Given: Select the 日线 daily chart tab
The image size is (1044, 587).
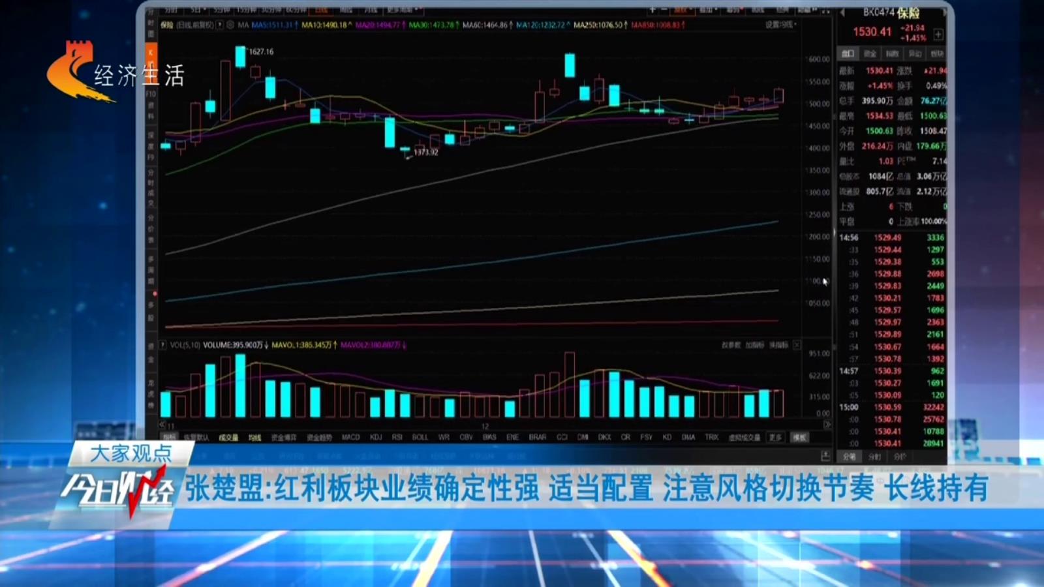Looking at the screenshot, I should pyautogui.click(x=321, y=10).
